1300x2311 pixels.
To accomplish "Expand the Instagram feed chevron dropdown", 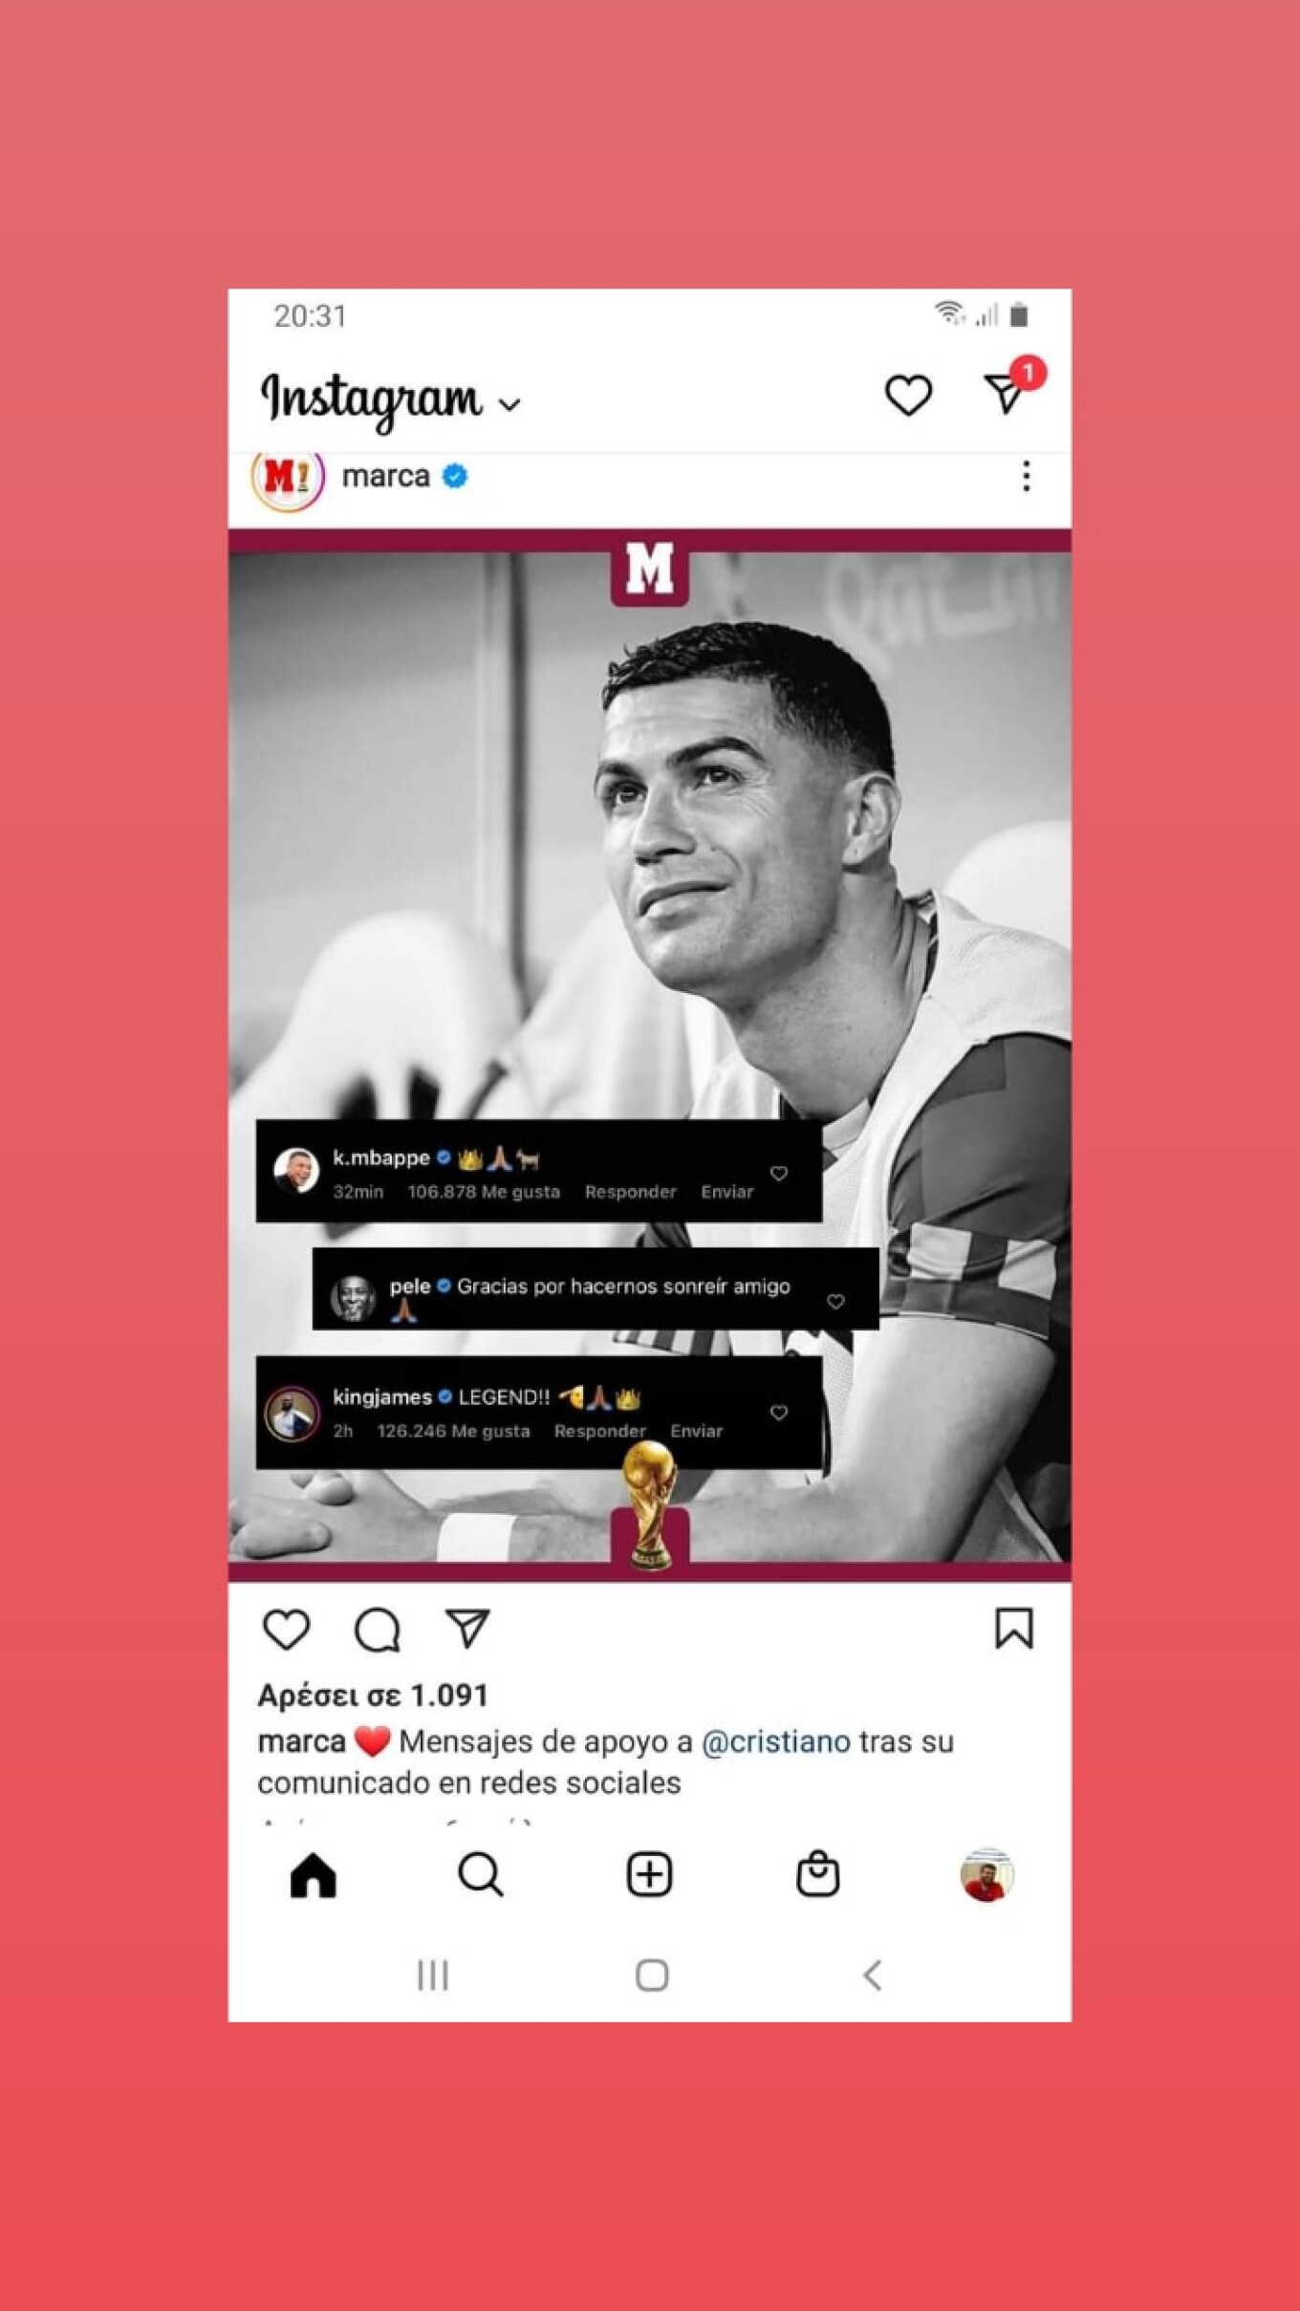I will (x=510, y=404).
